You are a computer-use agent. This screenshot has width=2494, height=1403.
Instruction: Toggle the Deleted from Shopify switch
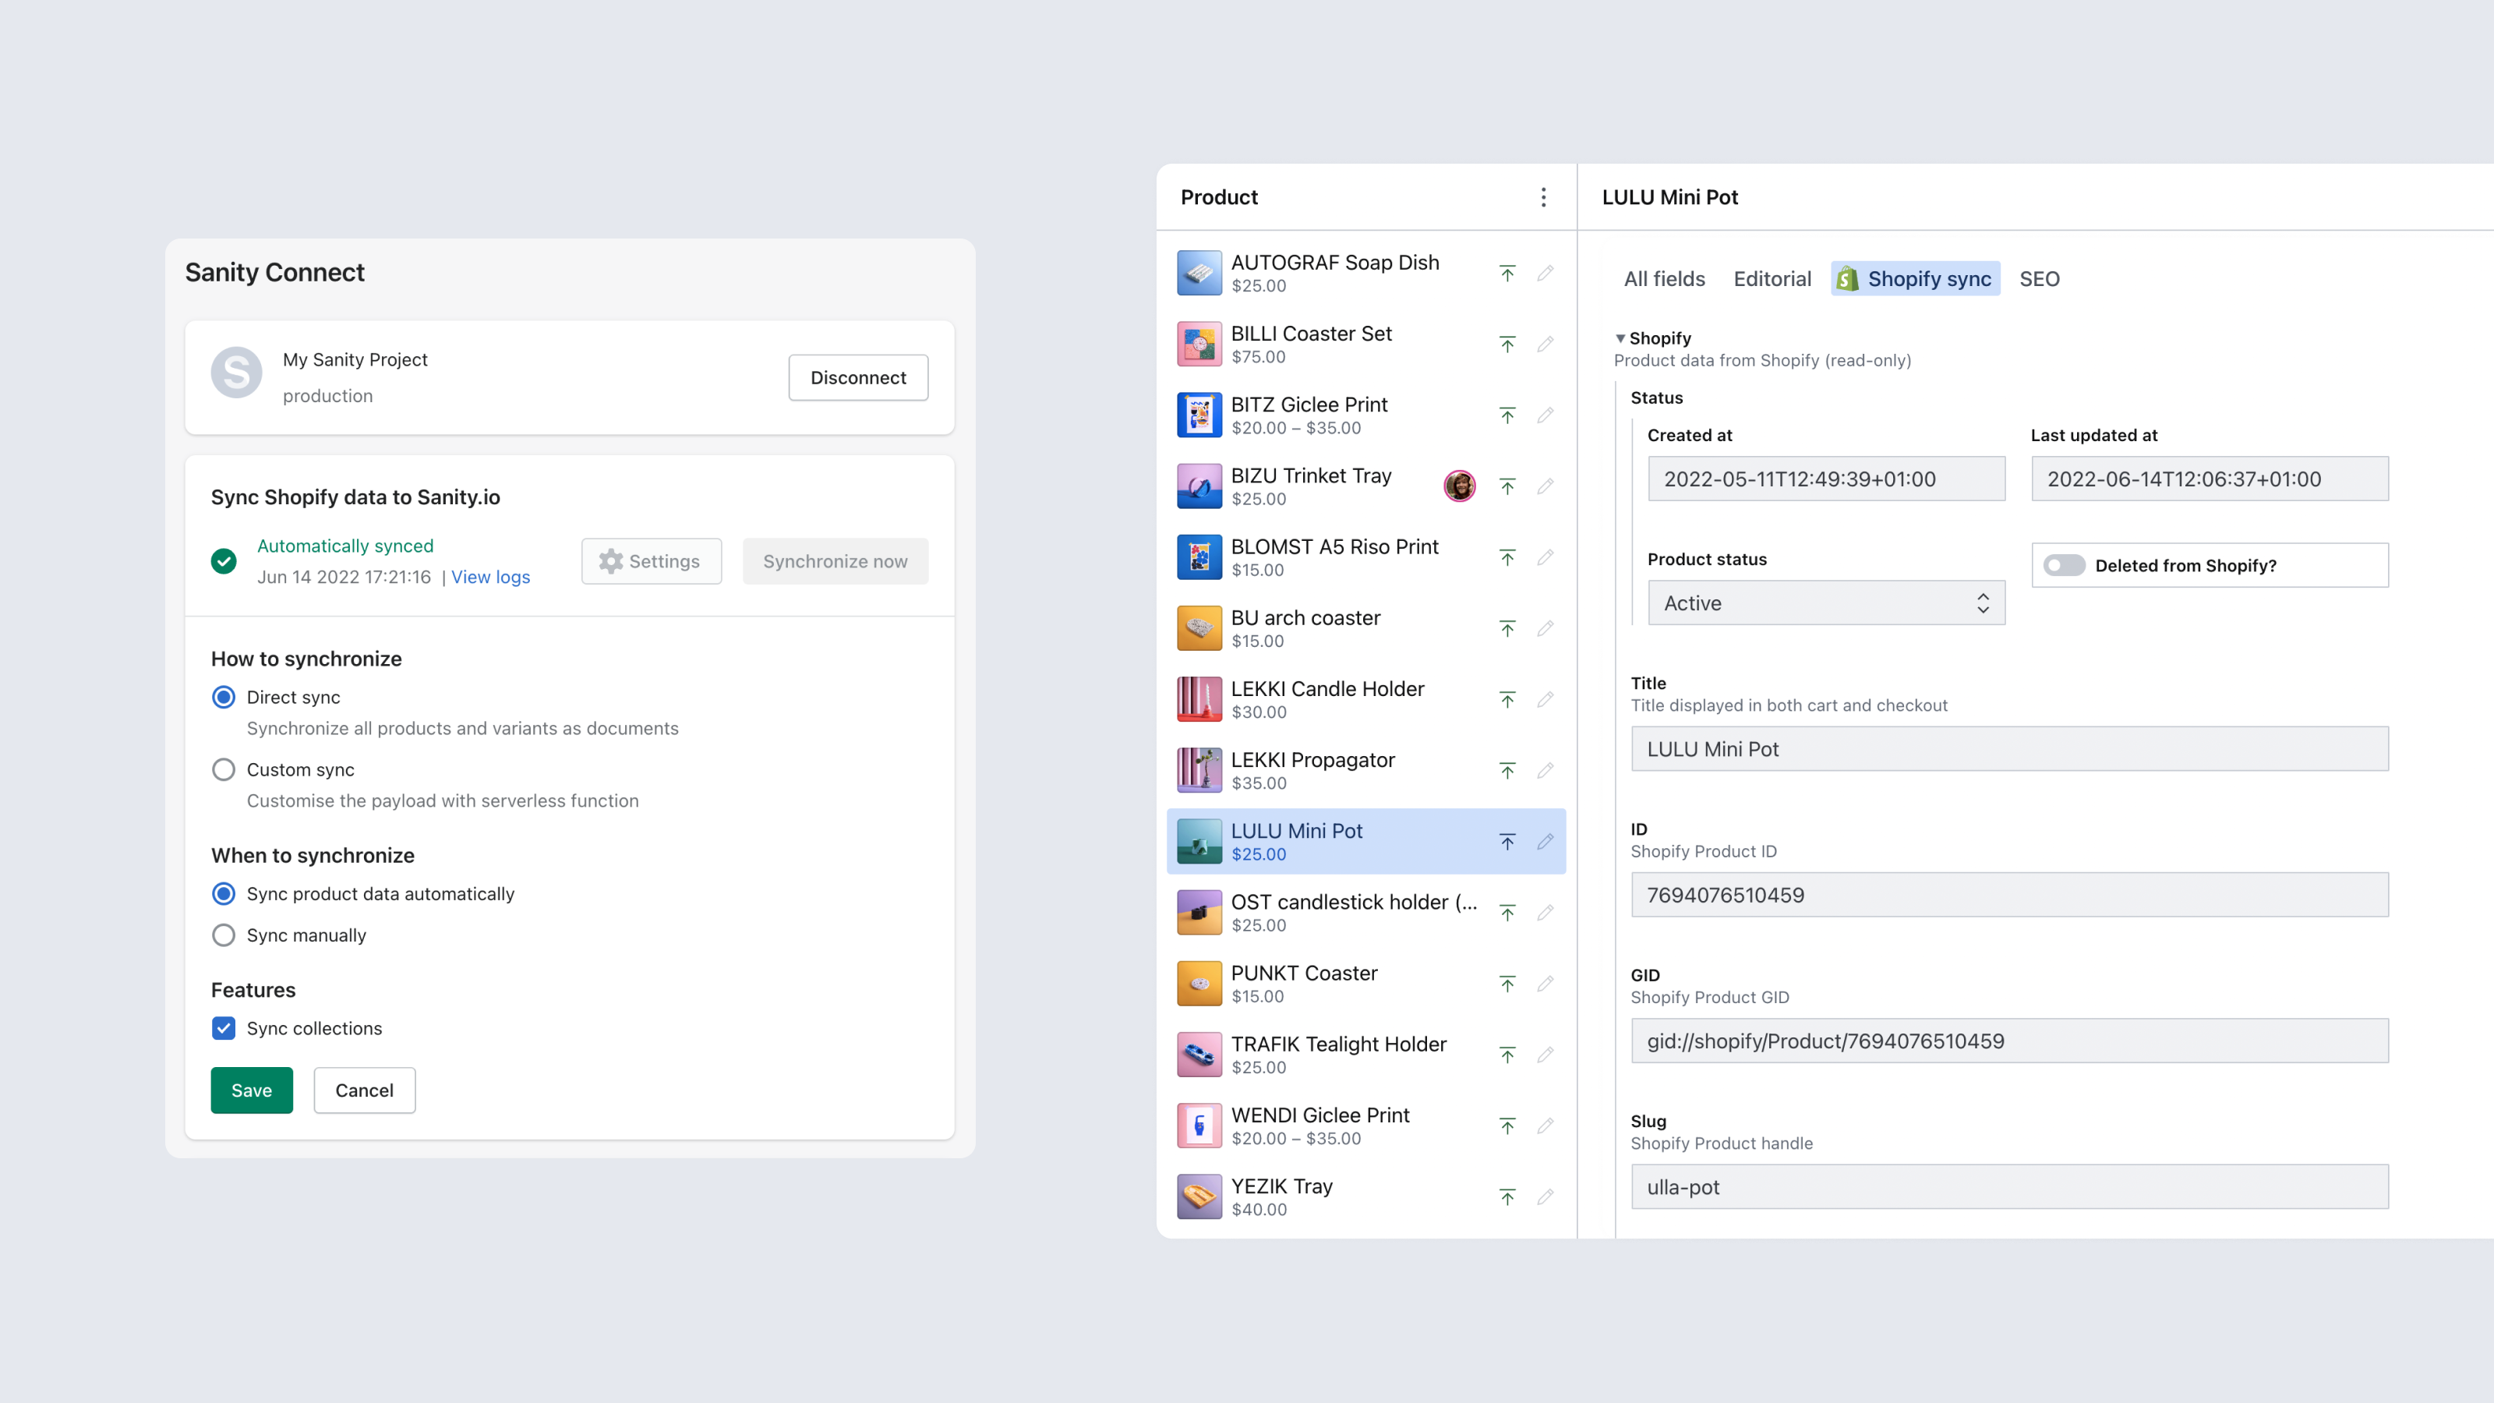pos(2064,565)
